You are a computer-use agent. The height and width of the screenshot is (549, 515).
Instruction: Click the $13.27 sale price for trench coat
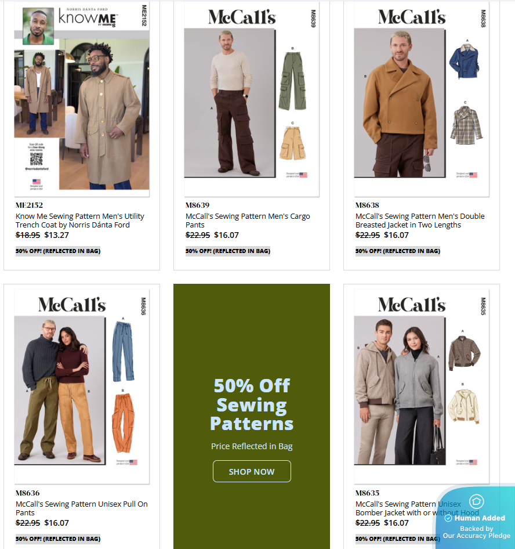pyautogui.click(x=57, y=235)
